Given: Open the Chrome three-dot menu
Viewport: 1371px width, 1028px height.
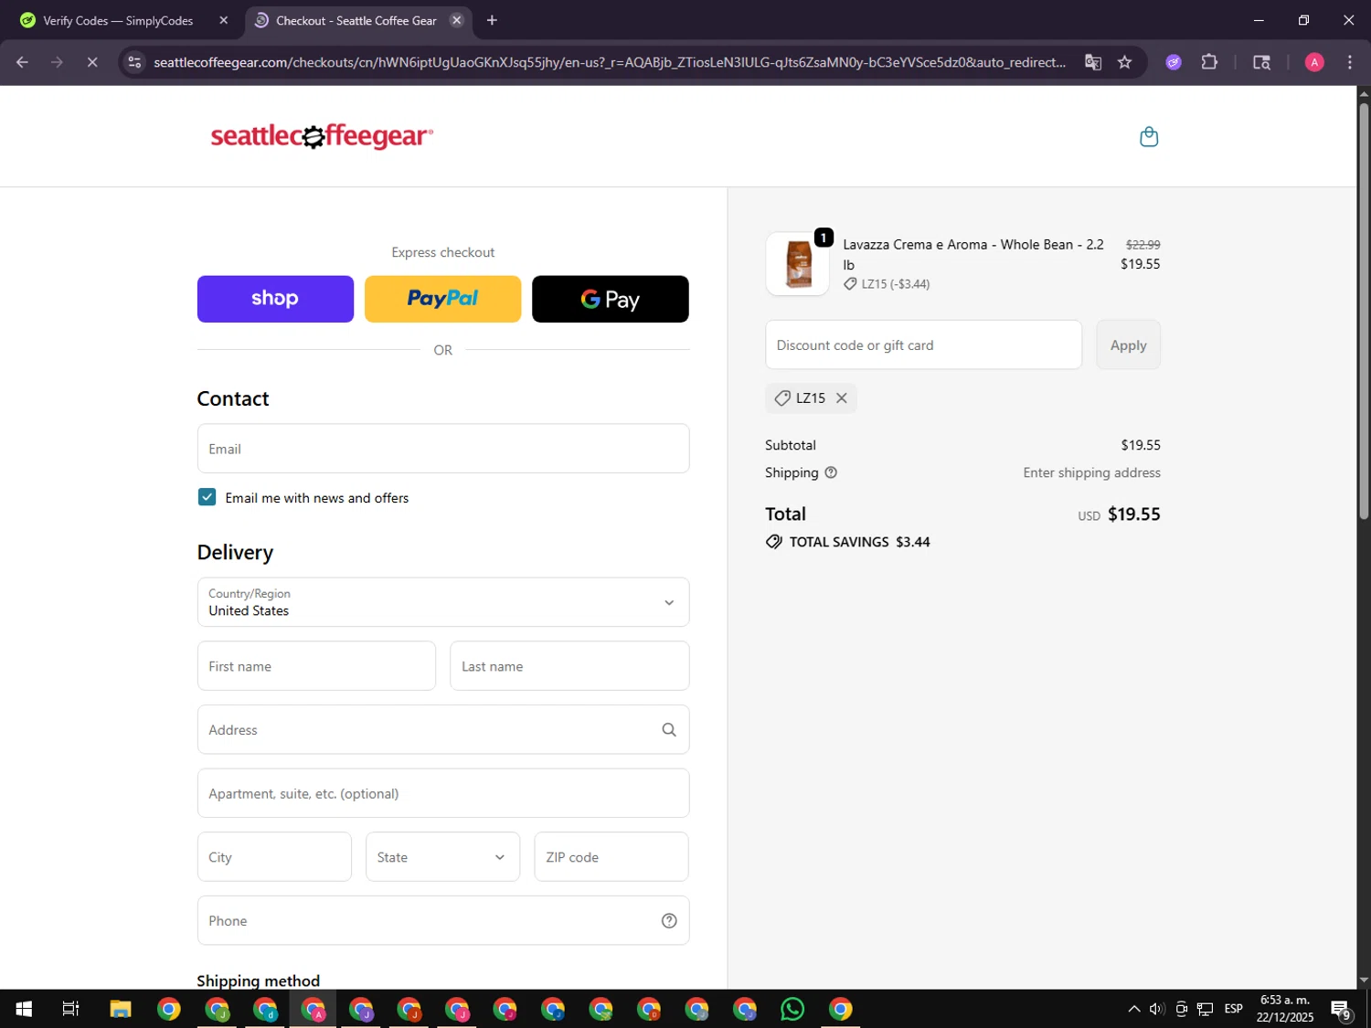Looking at the screenshot, I should pyautogui.click(x=1350, y=62).
